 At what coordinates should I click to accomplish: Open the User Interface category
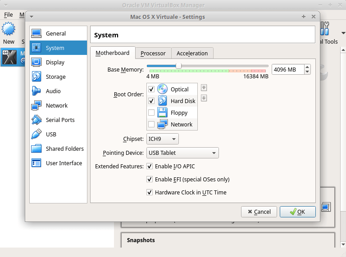(58, 163)
